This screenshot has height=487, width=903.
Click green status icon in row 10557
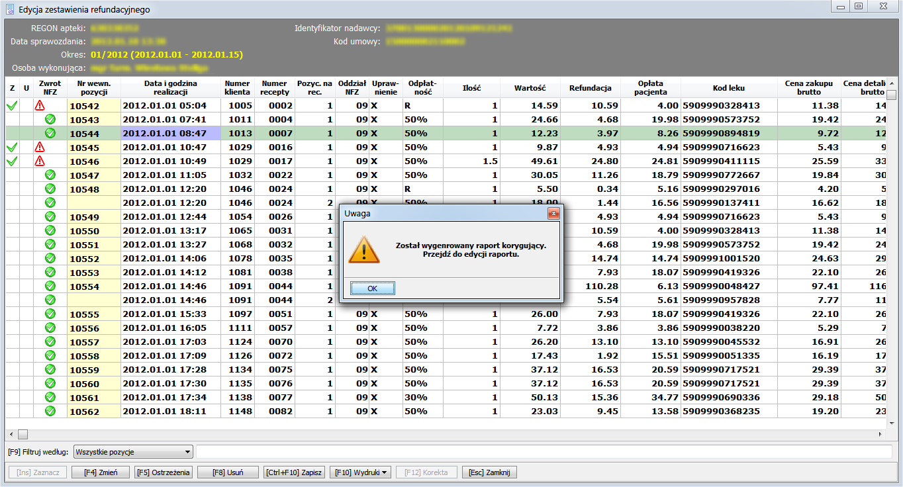(x=50, y=341)
